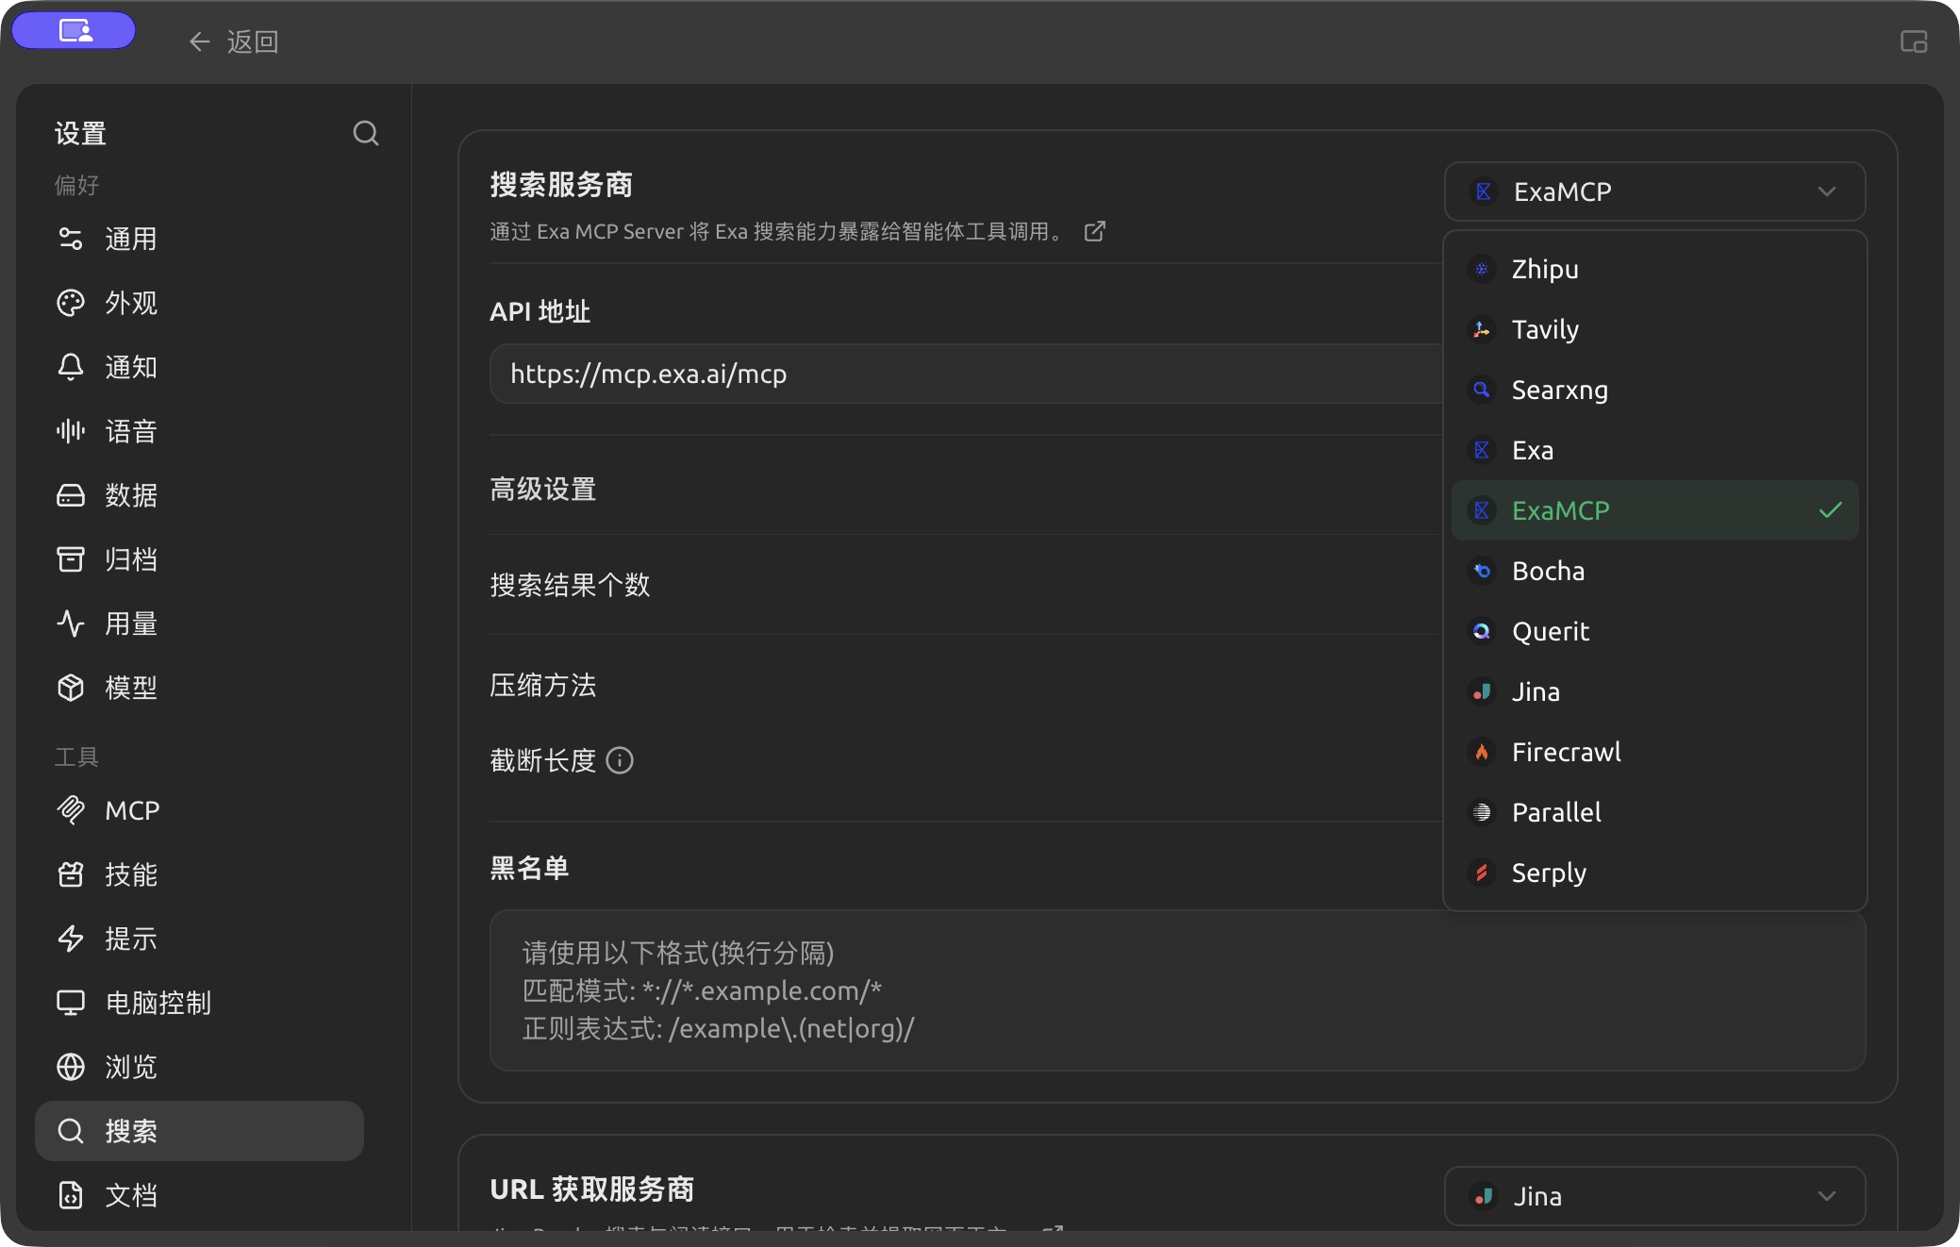This screenshot has height=1247, width=1960.
Task: Choose Exa from provider list
Action: click(1654, 451)
